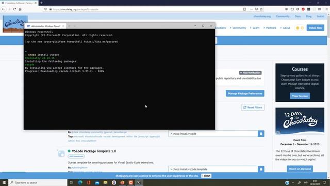Image resolution: width=330 pixels, height=186 pixels.
Task: Open the Firefox home page button
Action: point(20,9)
